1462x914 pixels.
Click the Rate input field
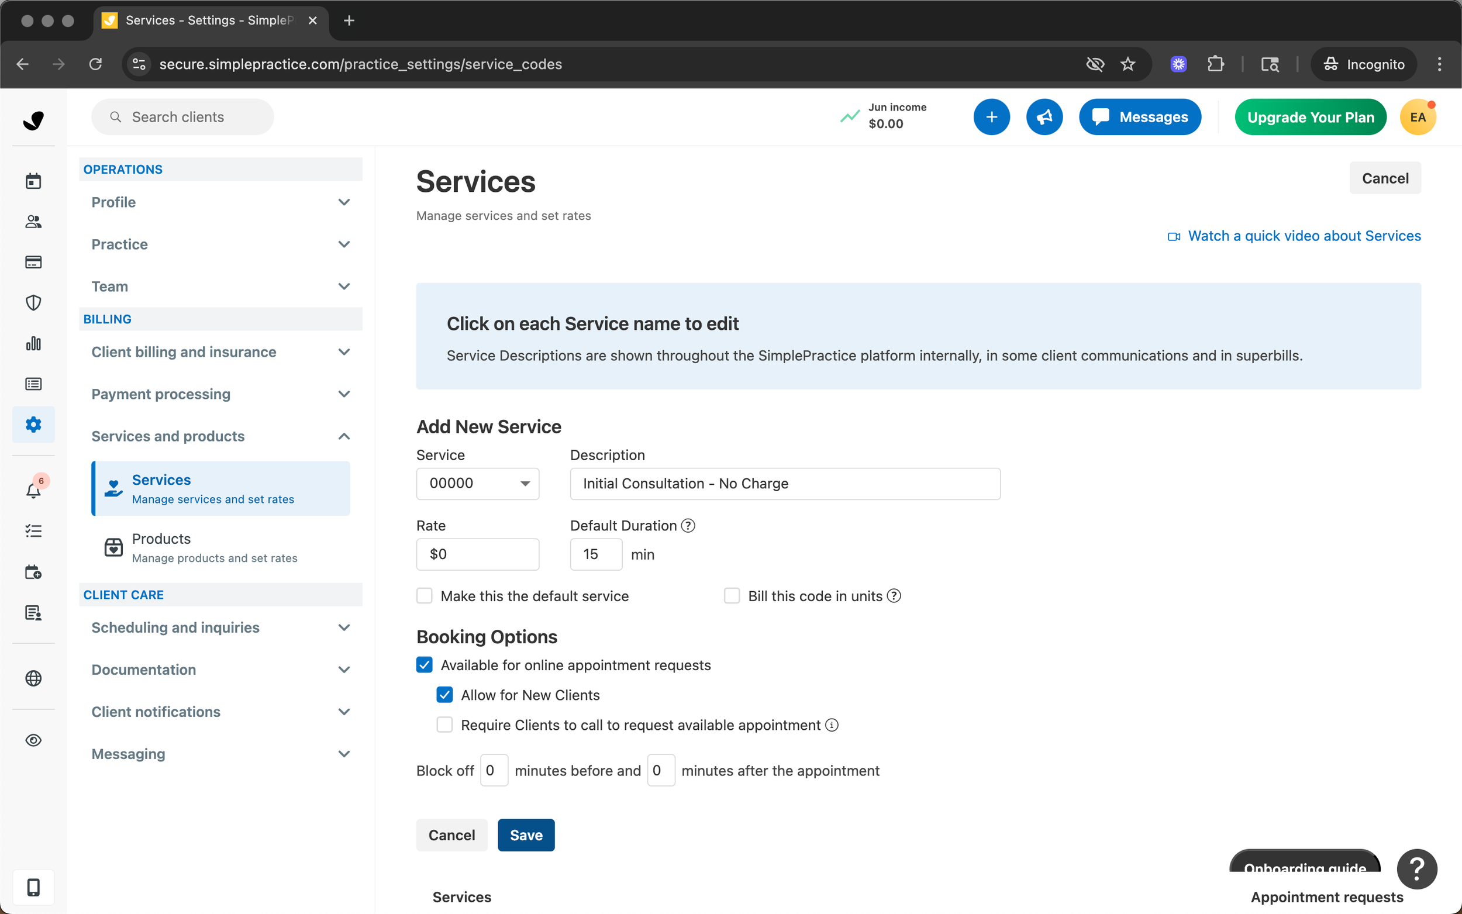[477, 554]
